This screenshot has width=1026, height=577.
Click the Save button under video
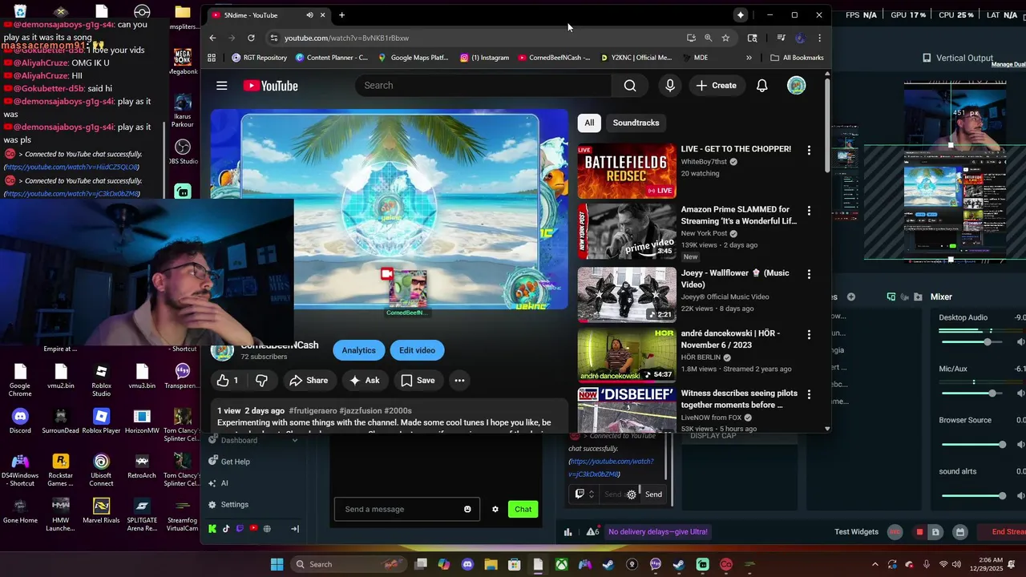pyautogui.click(x=418, y=381)
